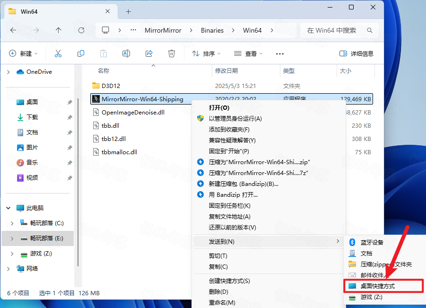Image resolution: width=426 pixels, height=308 pixels.
Task: Click the pin icon next to 桌面
Action: tap(70, 102)
